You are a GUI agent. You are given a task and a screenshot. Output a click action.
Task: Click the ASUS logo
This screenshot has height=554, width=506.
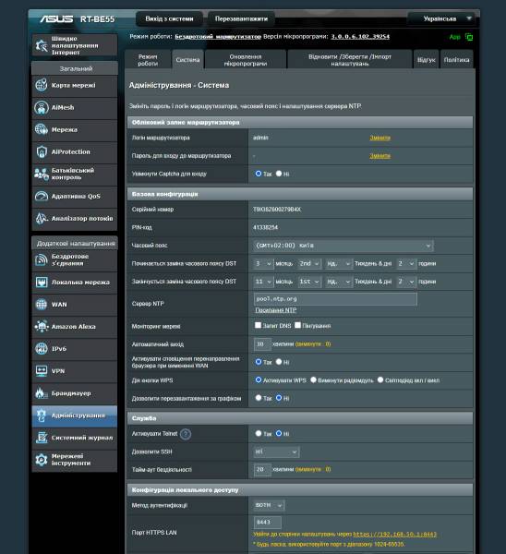pos(56,18)
